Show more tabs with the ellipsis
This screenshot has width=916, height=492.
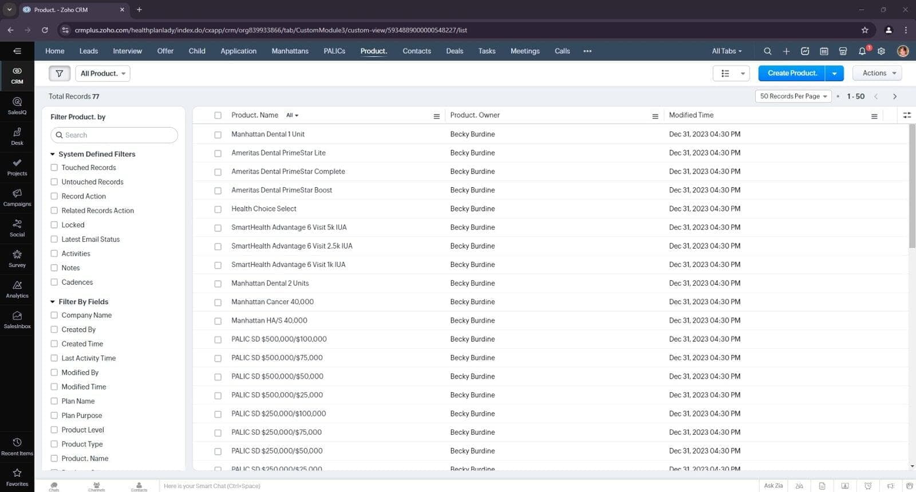point(587,51)
